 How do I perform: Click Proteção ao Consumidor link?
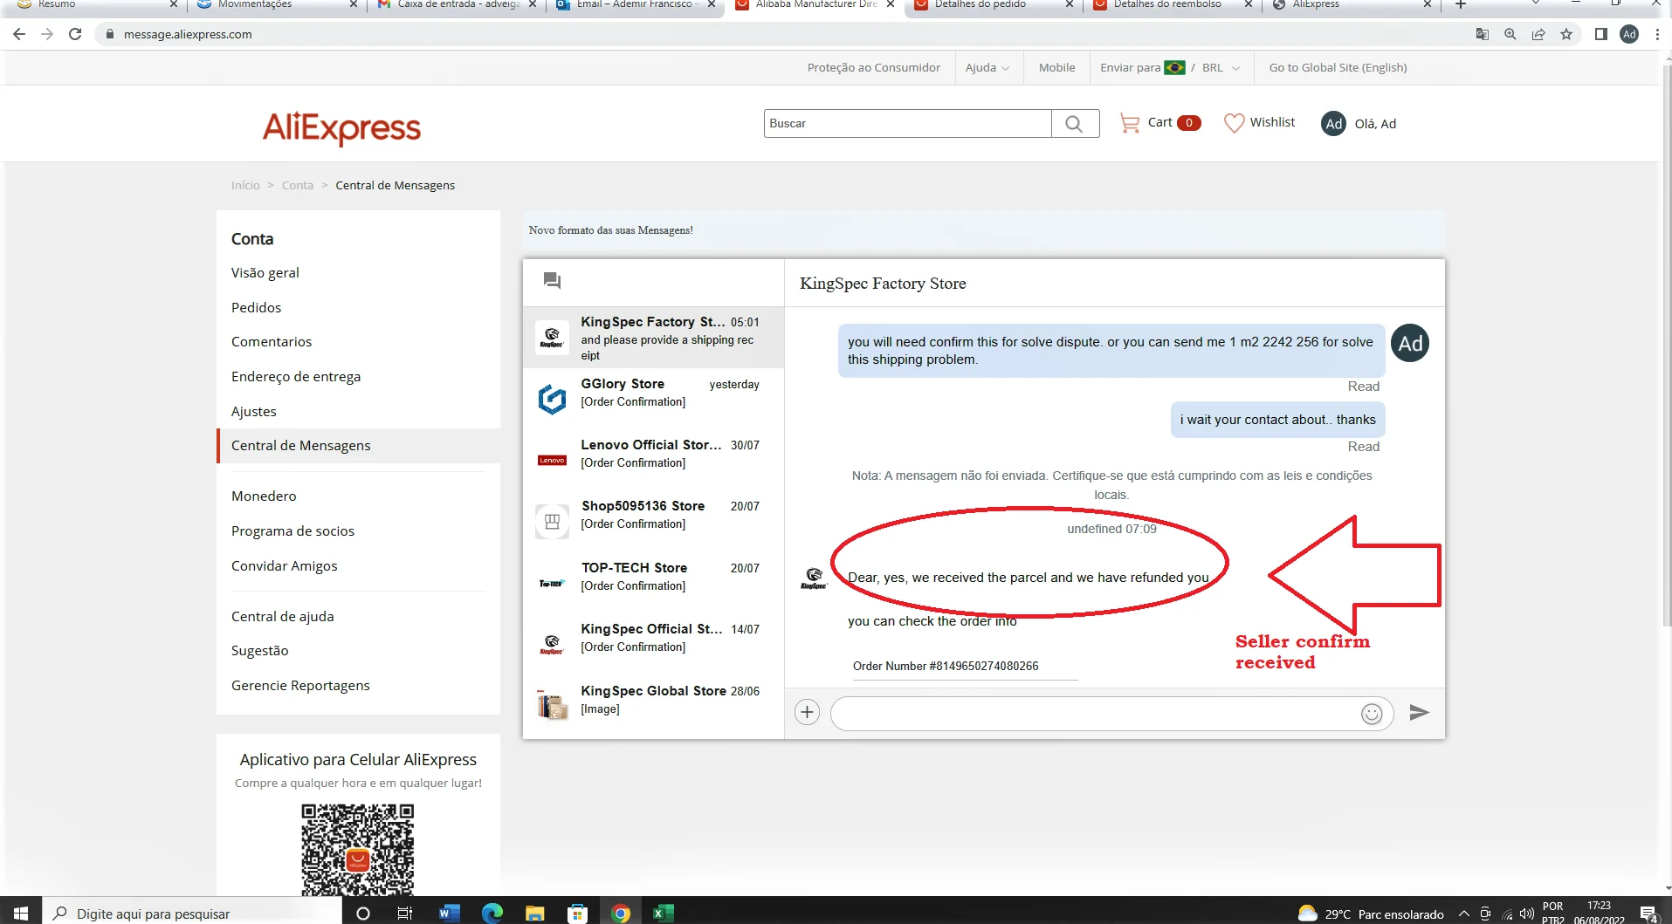point(873,67)
